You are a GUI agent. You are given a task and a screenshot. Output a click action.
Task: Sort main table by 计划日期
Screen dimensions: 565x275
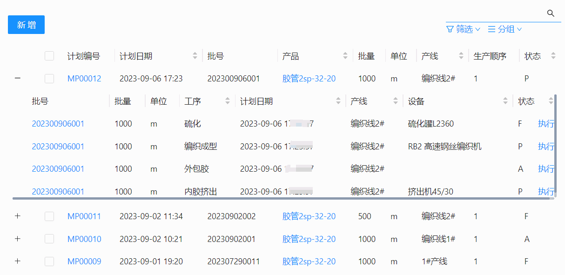[x=195, y=56]
